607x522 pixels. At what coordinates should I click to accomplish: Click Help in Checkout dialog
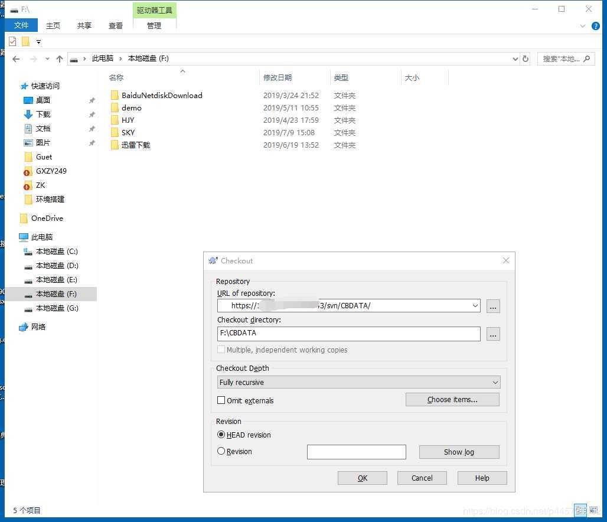pos(482,478)
